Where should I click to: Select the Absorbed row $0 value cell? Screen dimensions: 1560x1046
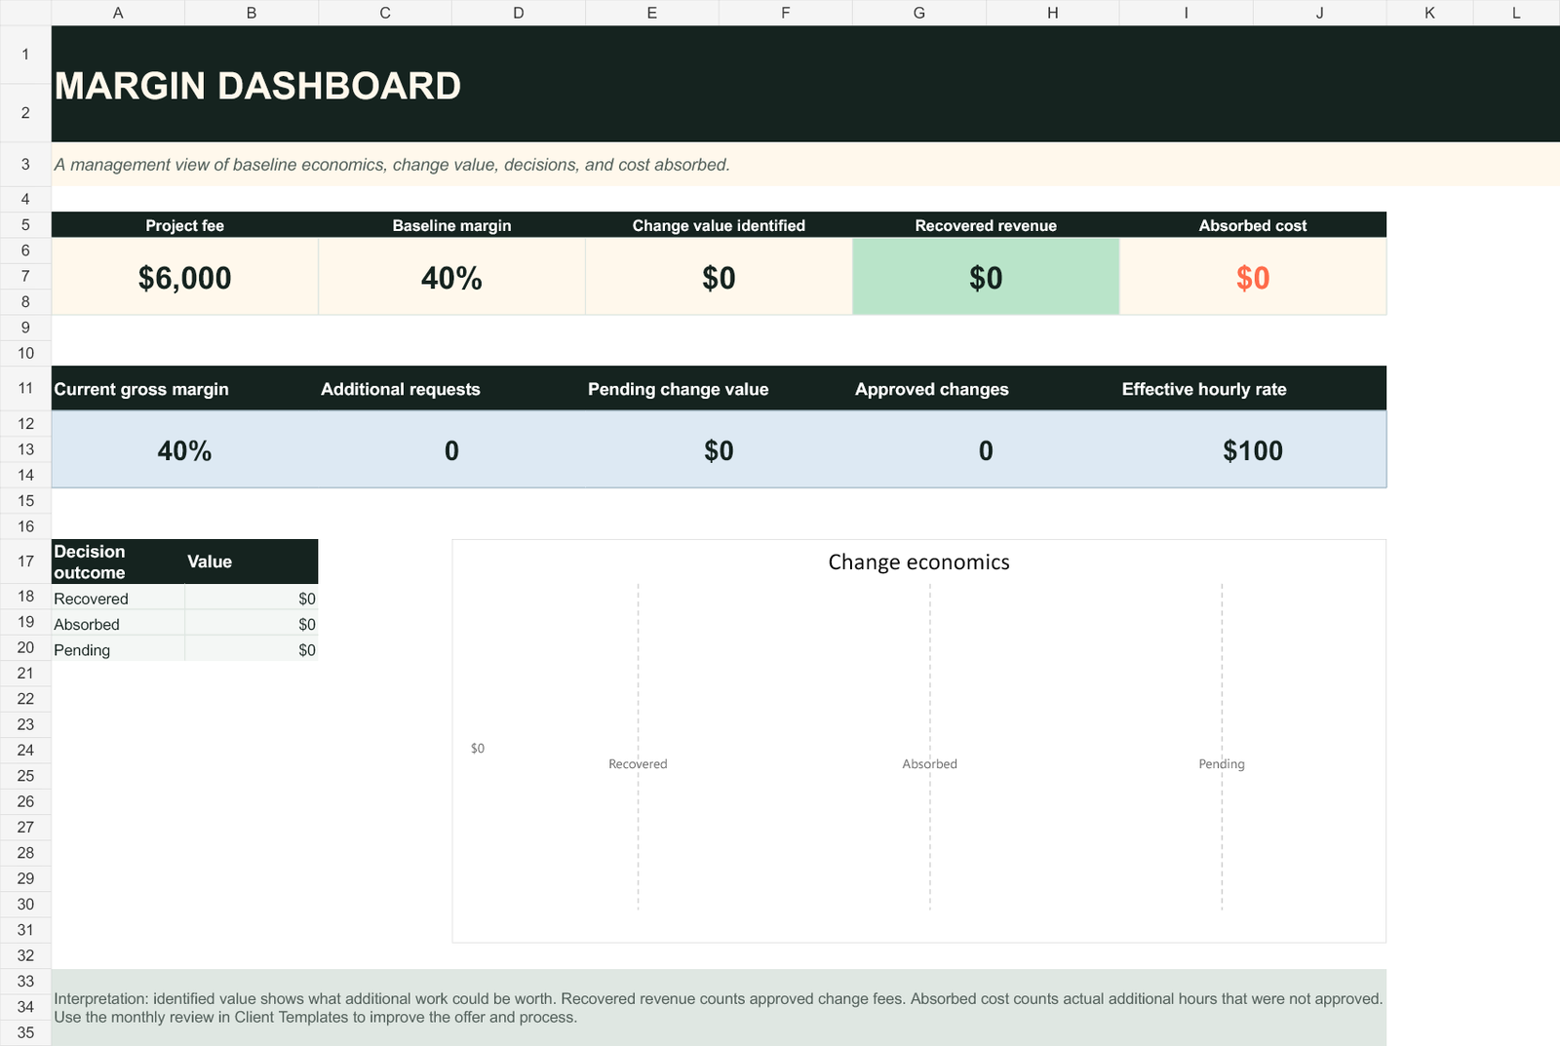tap(252, 624)
